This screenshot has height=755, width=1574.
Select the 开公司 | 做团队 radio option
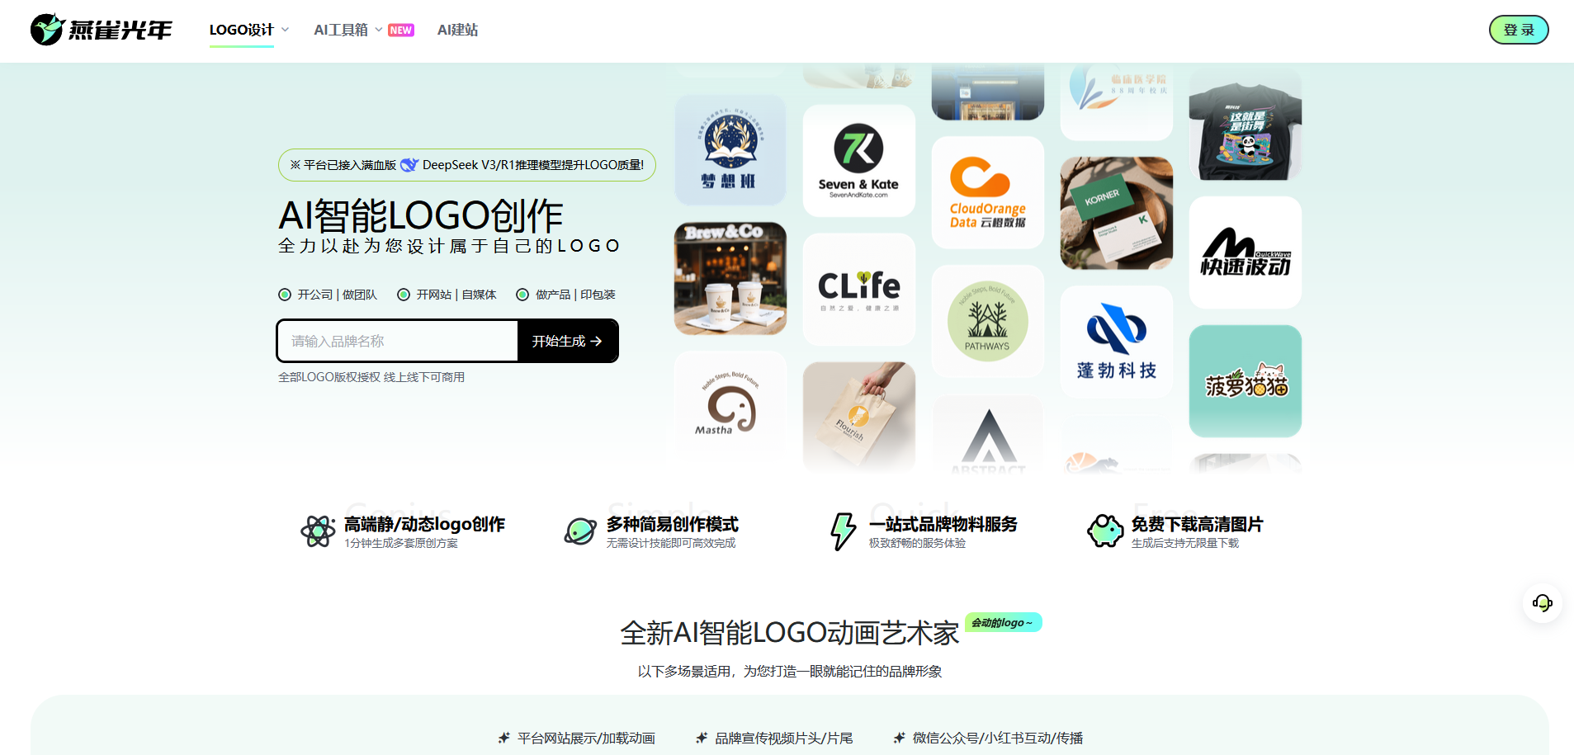(285, 295)
